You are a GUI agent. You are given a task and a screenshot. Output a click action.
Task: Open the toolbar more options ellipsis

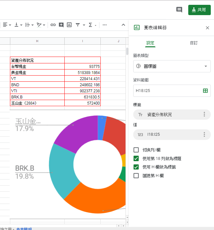(x=105, y=25)
